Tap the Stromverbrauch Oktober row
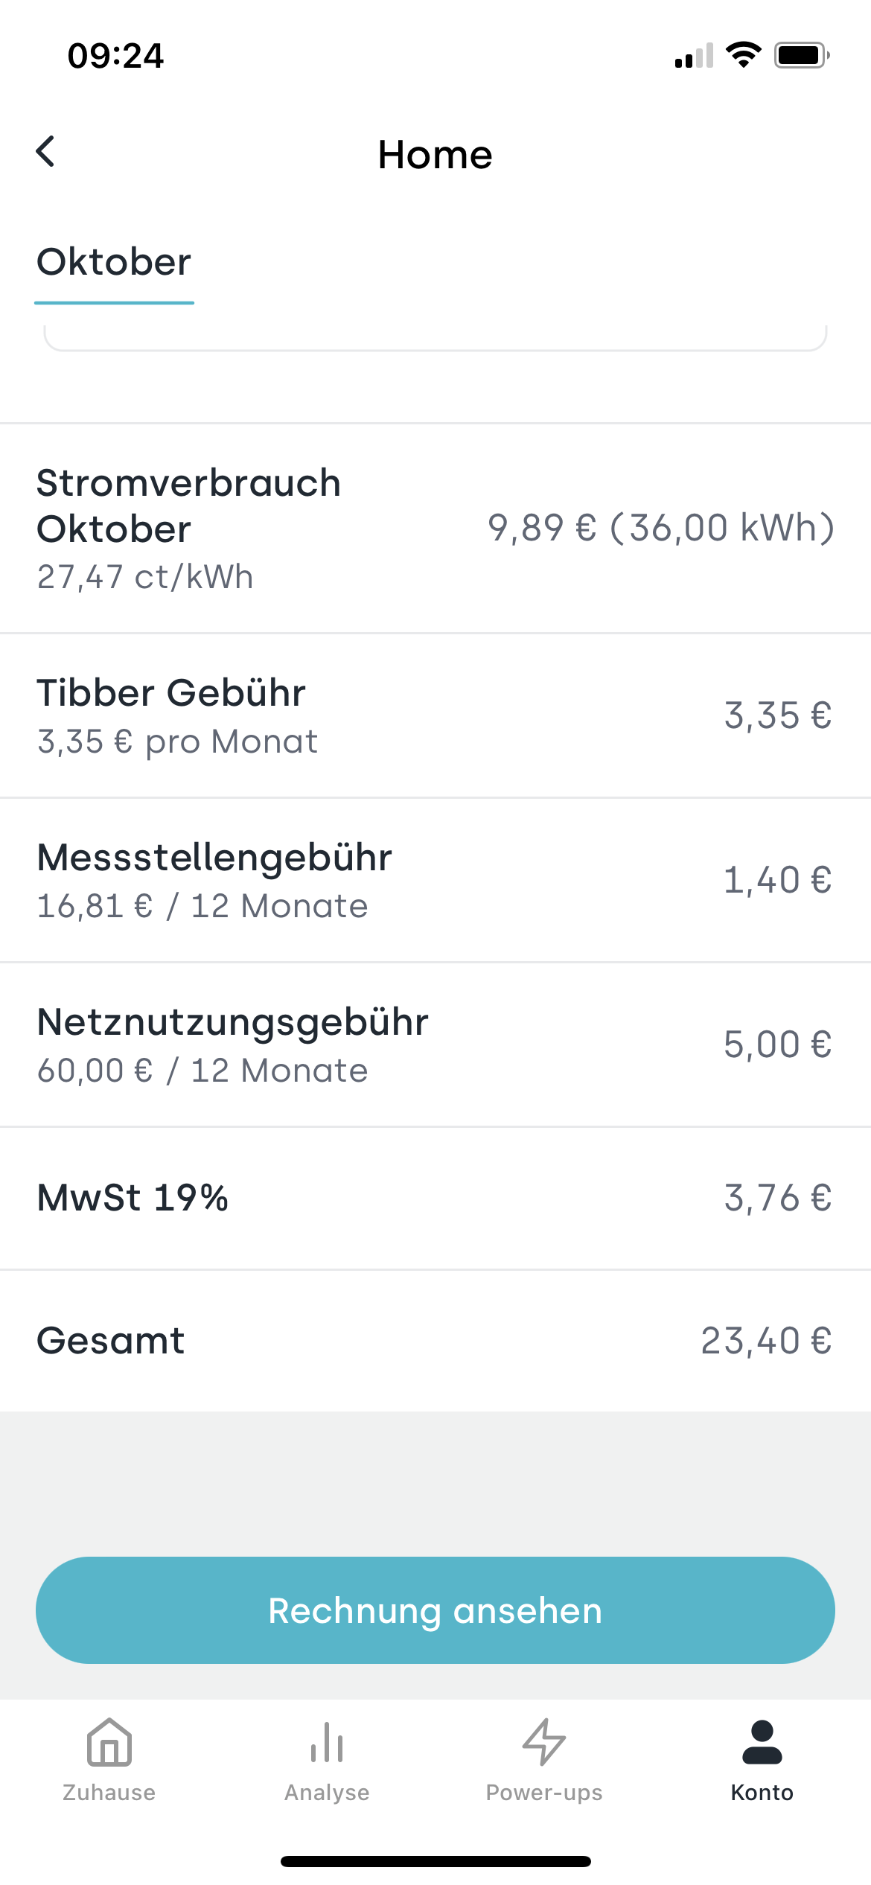Screen dimensions: 871x1885 tap(435, 529)
